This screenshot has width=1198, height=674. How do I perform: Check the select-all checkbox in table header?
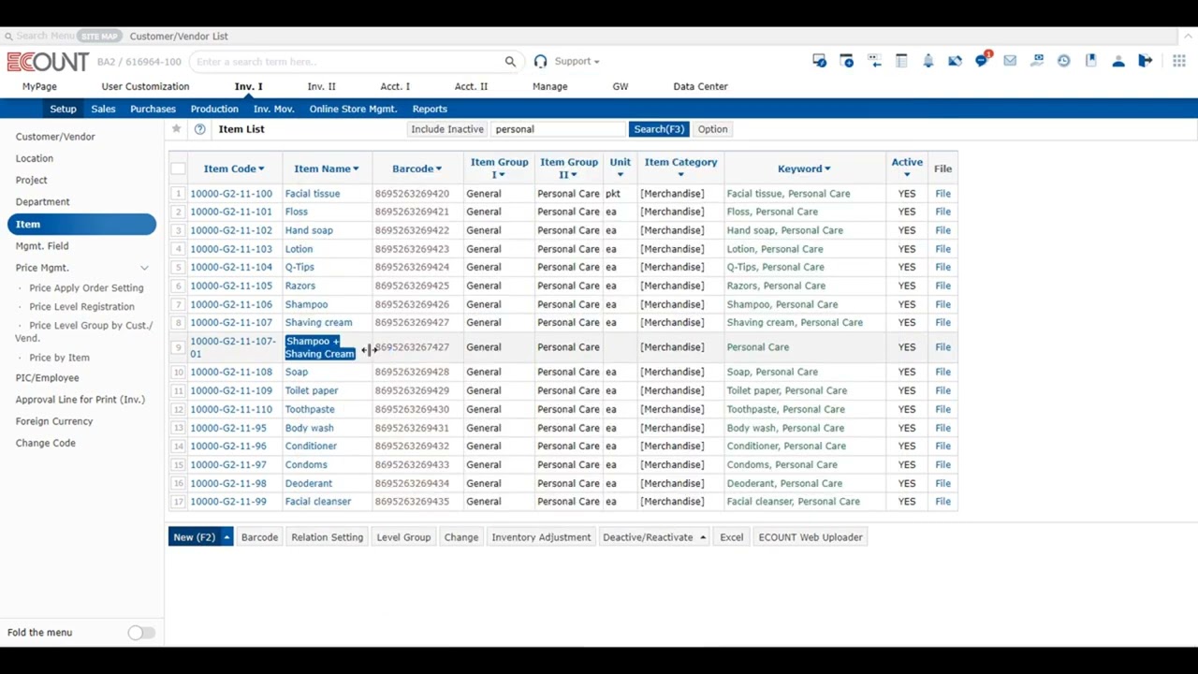pos(178,168)
